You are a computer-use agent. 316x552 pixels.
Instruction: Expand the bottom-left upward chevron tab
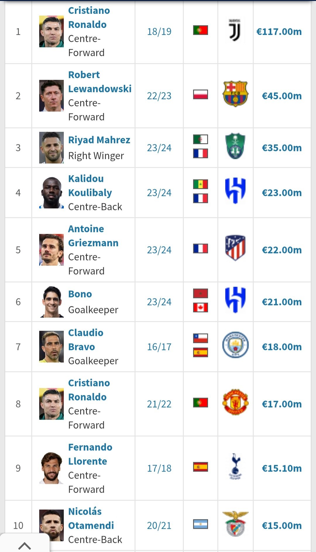pos(25,545)
